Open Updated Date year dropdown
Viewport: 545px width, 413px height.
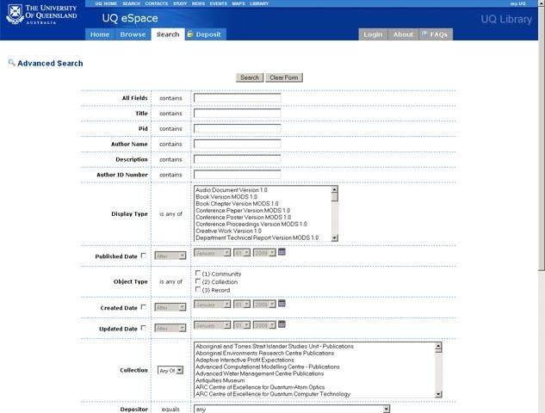[264, 325]
